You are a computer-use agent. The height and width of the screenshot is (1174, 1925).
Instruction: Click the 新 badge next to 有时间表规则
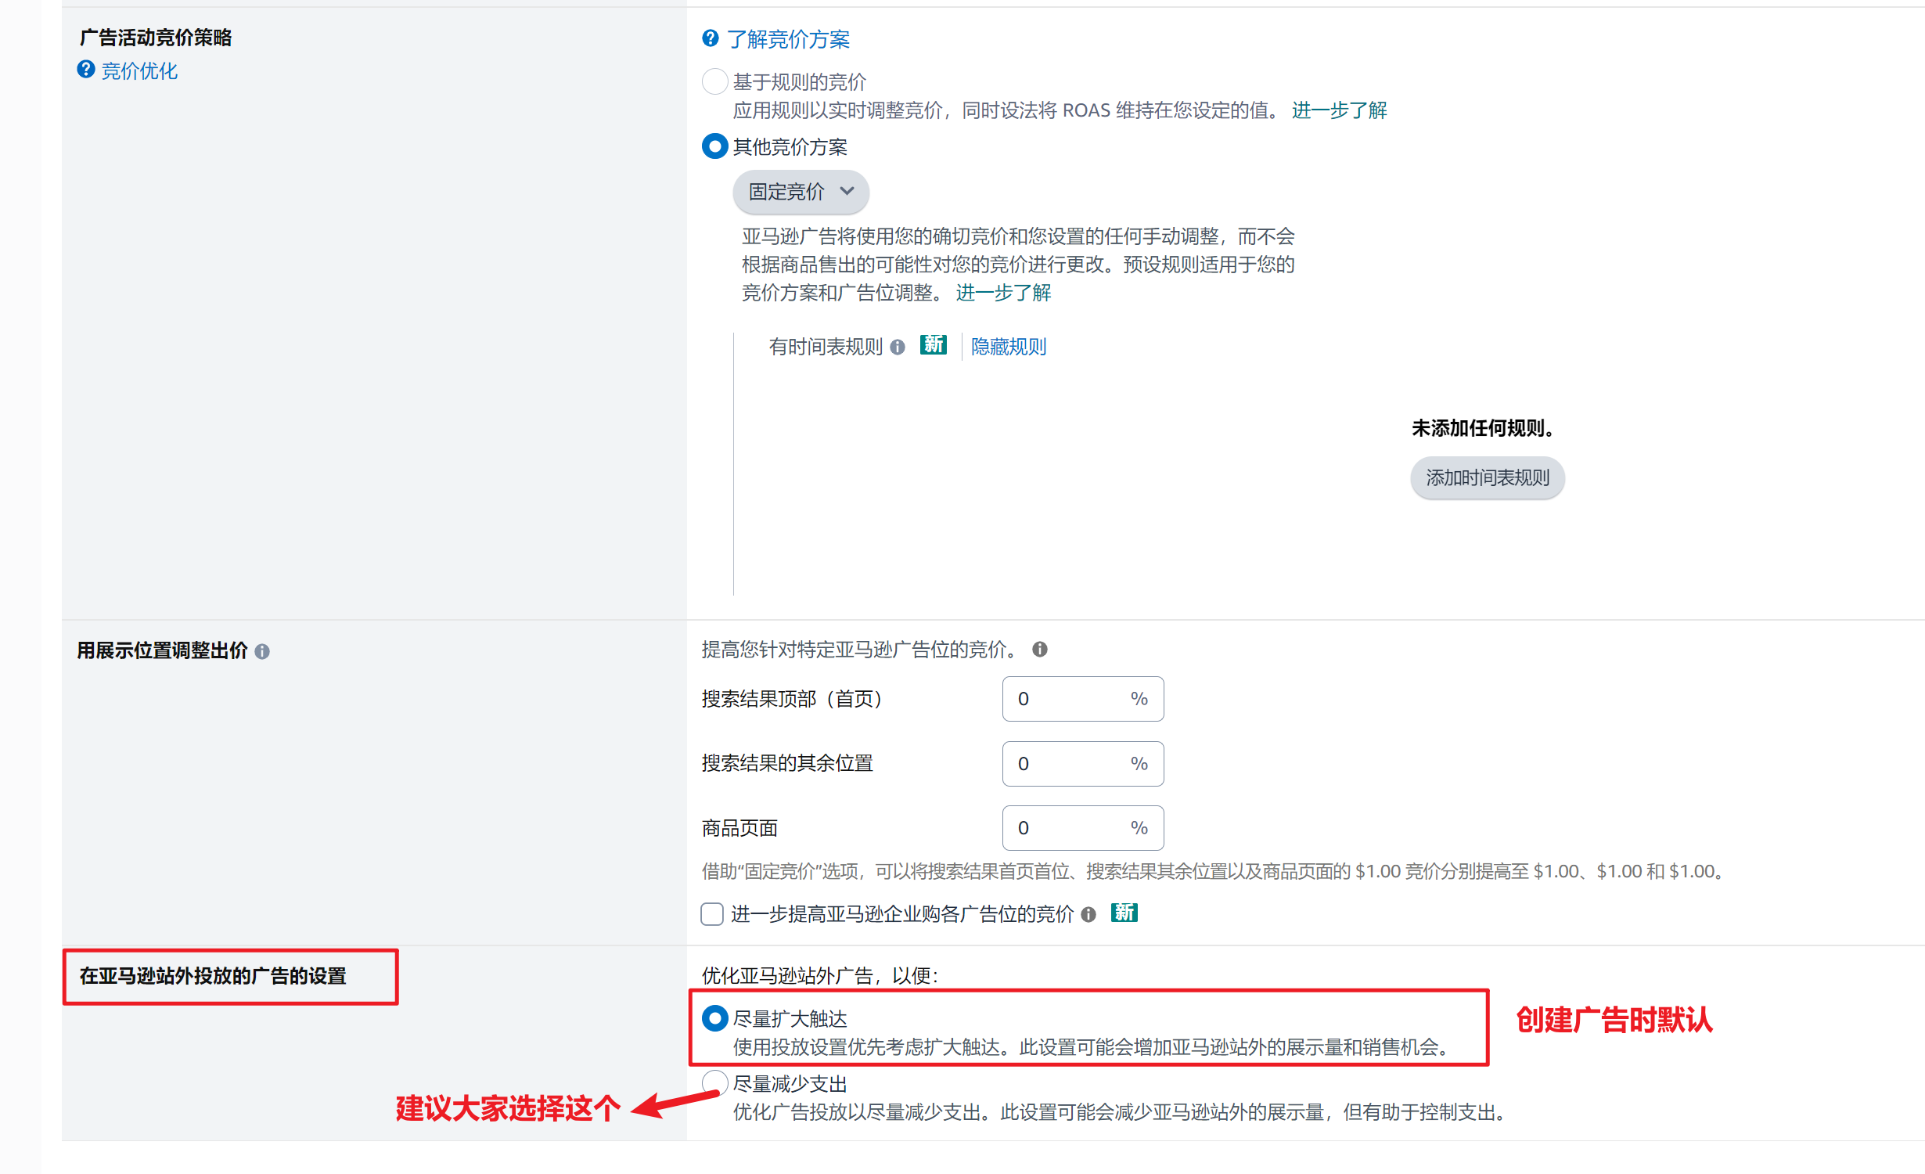click(x=933, y=344)
